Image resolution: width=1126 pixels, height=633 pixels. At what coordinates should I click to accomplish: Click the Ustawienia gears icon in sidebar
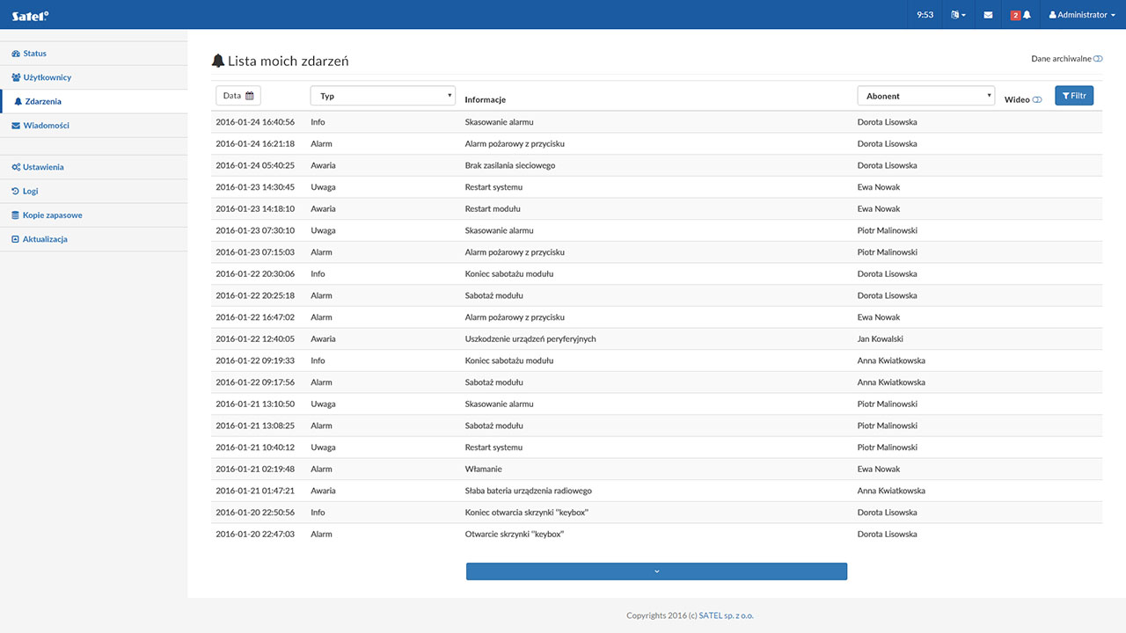(x=16, y=167)
